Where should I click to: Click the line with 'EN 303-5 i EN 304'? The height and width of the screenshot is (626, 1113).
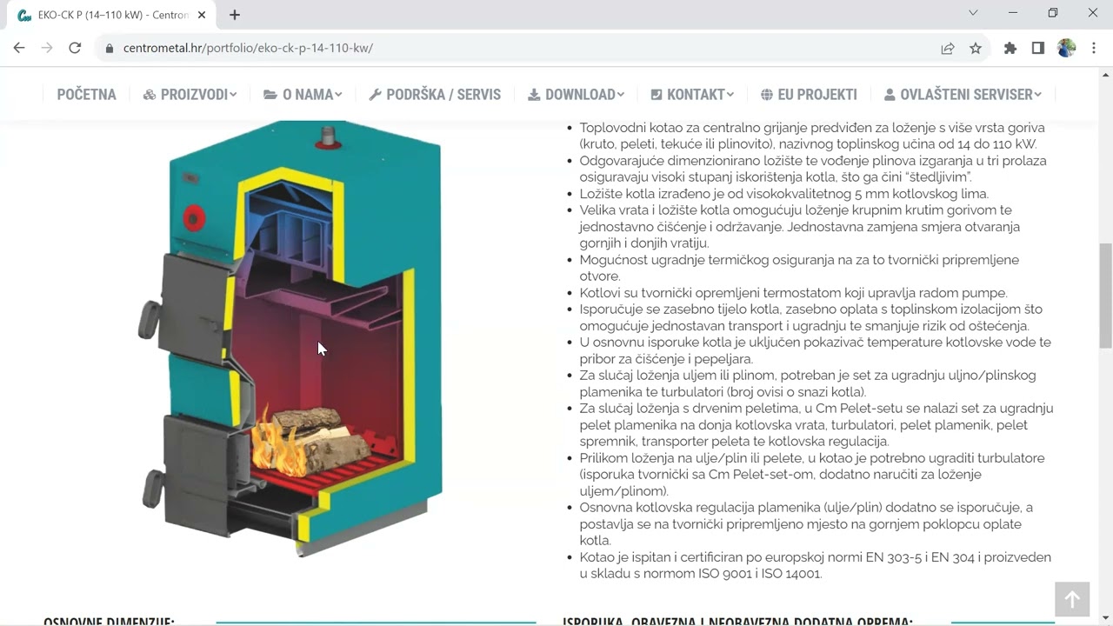click(x=816, y=557)
